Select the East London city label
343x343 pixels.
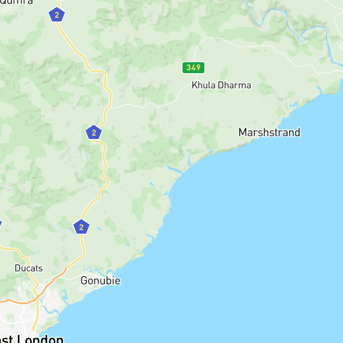[32, 339]
